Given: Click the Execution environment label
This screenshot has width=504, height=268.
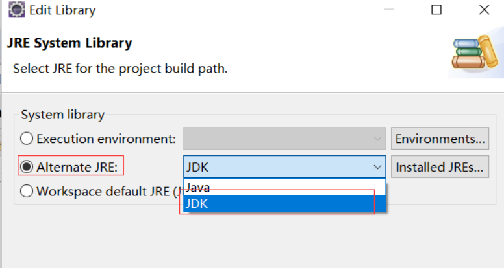Looking at the screenshot, I should (107, 139).
